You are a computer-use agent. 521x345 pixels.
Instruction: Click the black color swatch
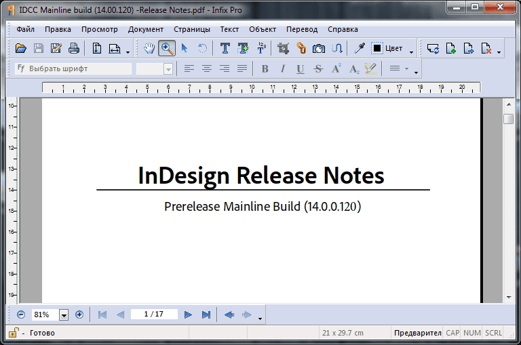(377, 49)
